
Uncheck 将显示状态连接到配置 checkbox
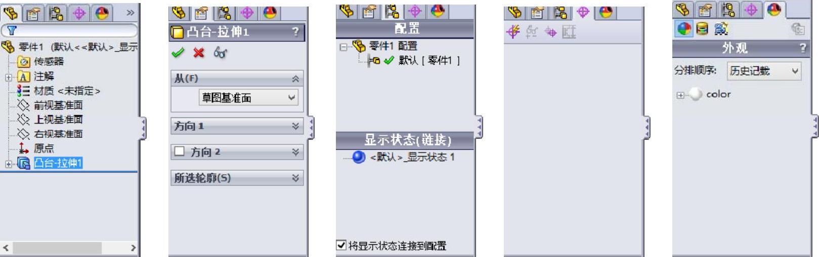pos(341,245)
